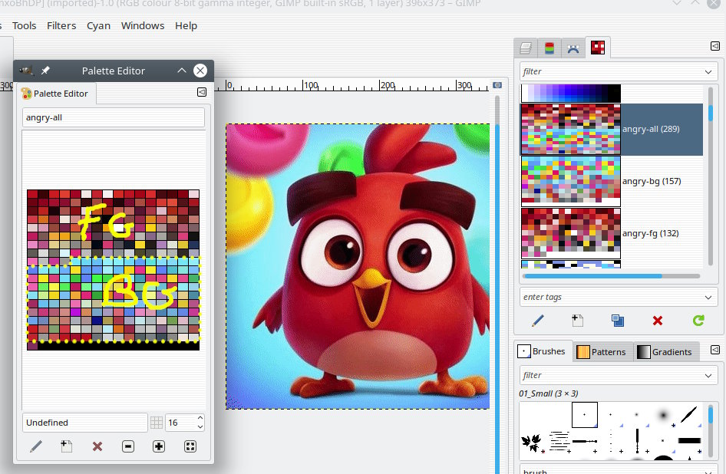The width and height of the screenshot is (726, 474).
Task: Increase the palette columns value
Action: [200, 419]
